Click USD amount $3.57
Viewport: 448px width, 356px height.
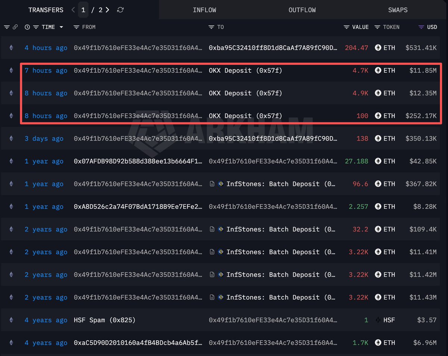coord(427,320)
